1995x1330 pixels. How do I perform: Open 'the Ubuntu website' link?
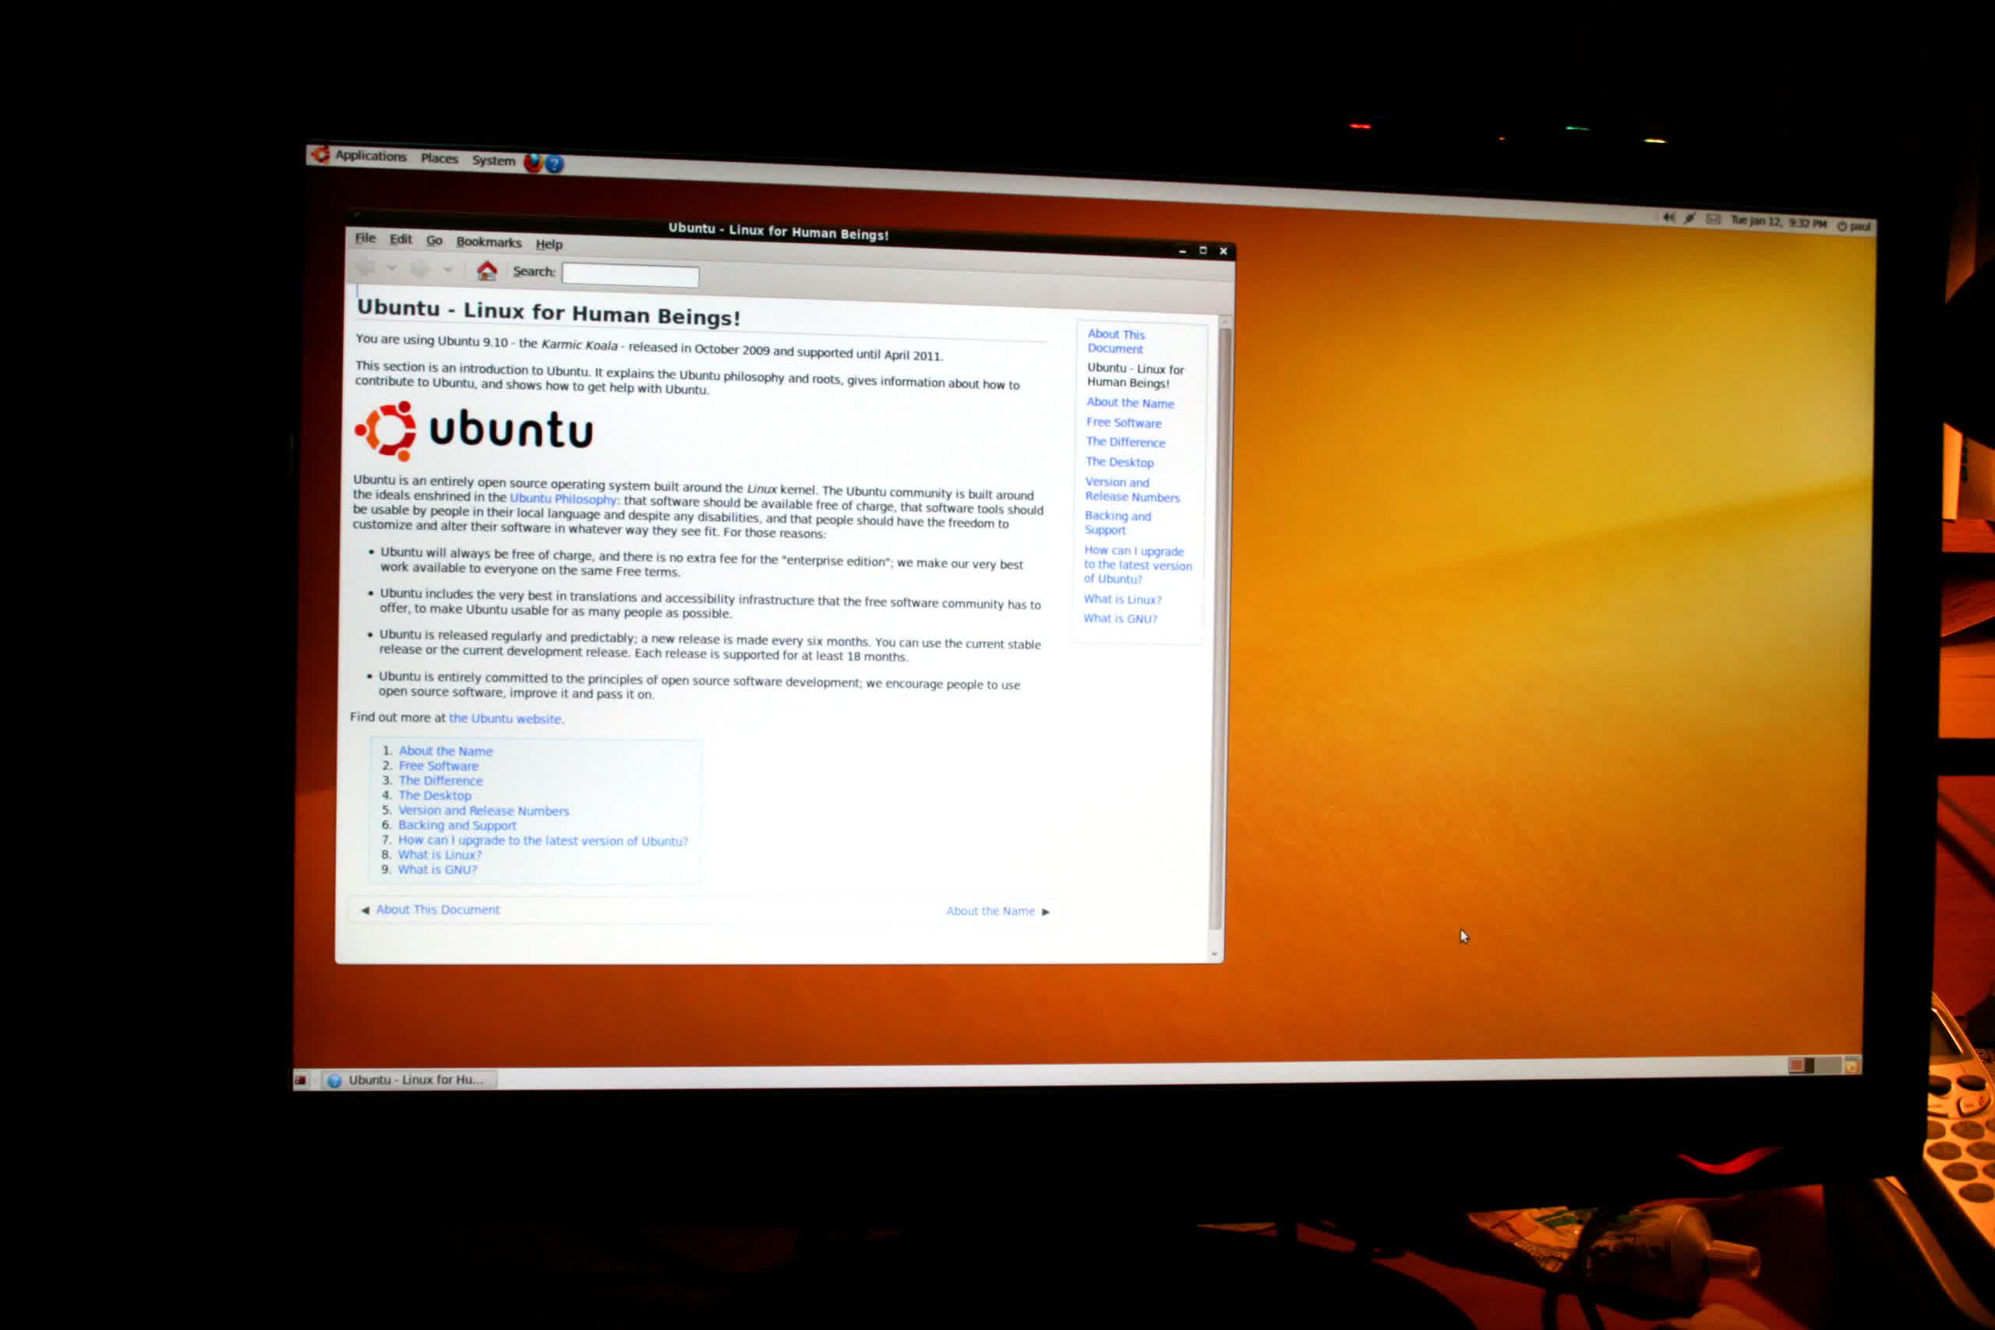(505, 718)
